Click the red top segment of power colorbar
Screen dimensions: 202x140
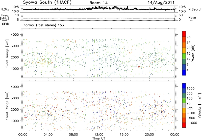click(184, 34)
